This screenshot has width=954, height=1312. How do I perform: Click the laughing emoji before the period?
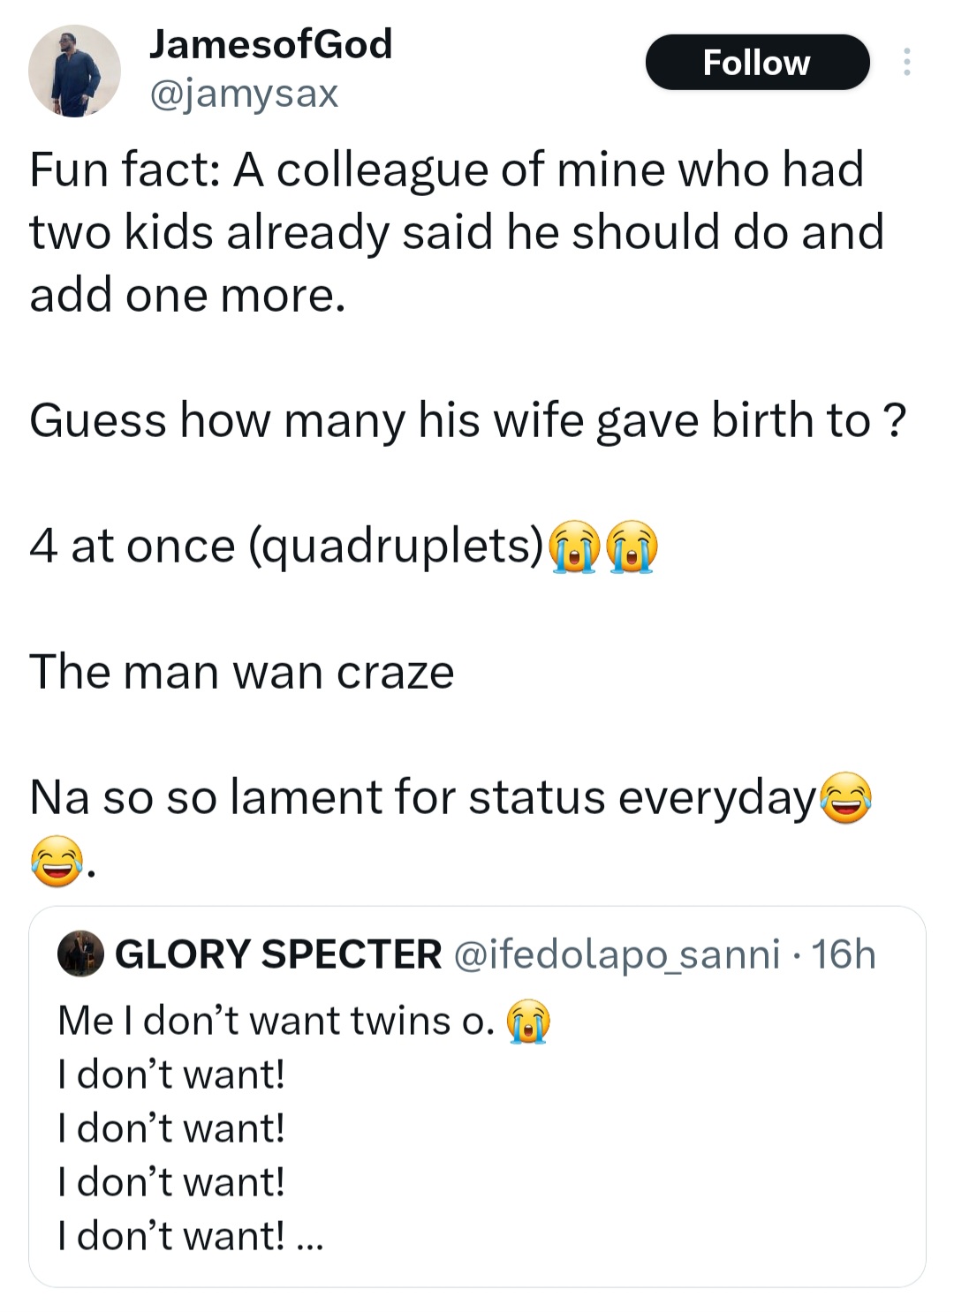pos(57,861)
